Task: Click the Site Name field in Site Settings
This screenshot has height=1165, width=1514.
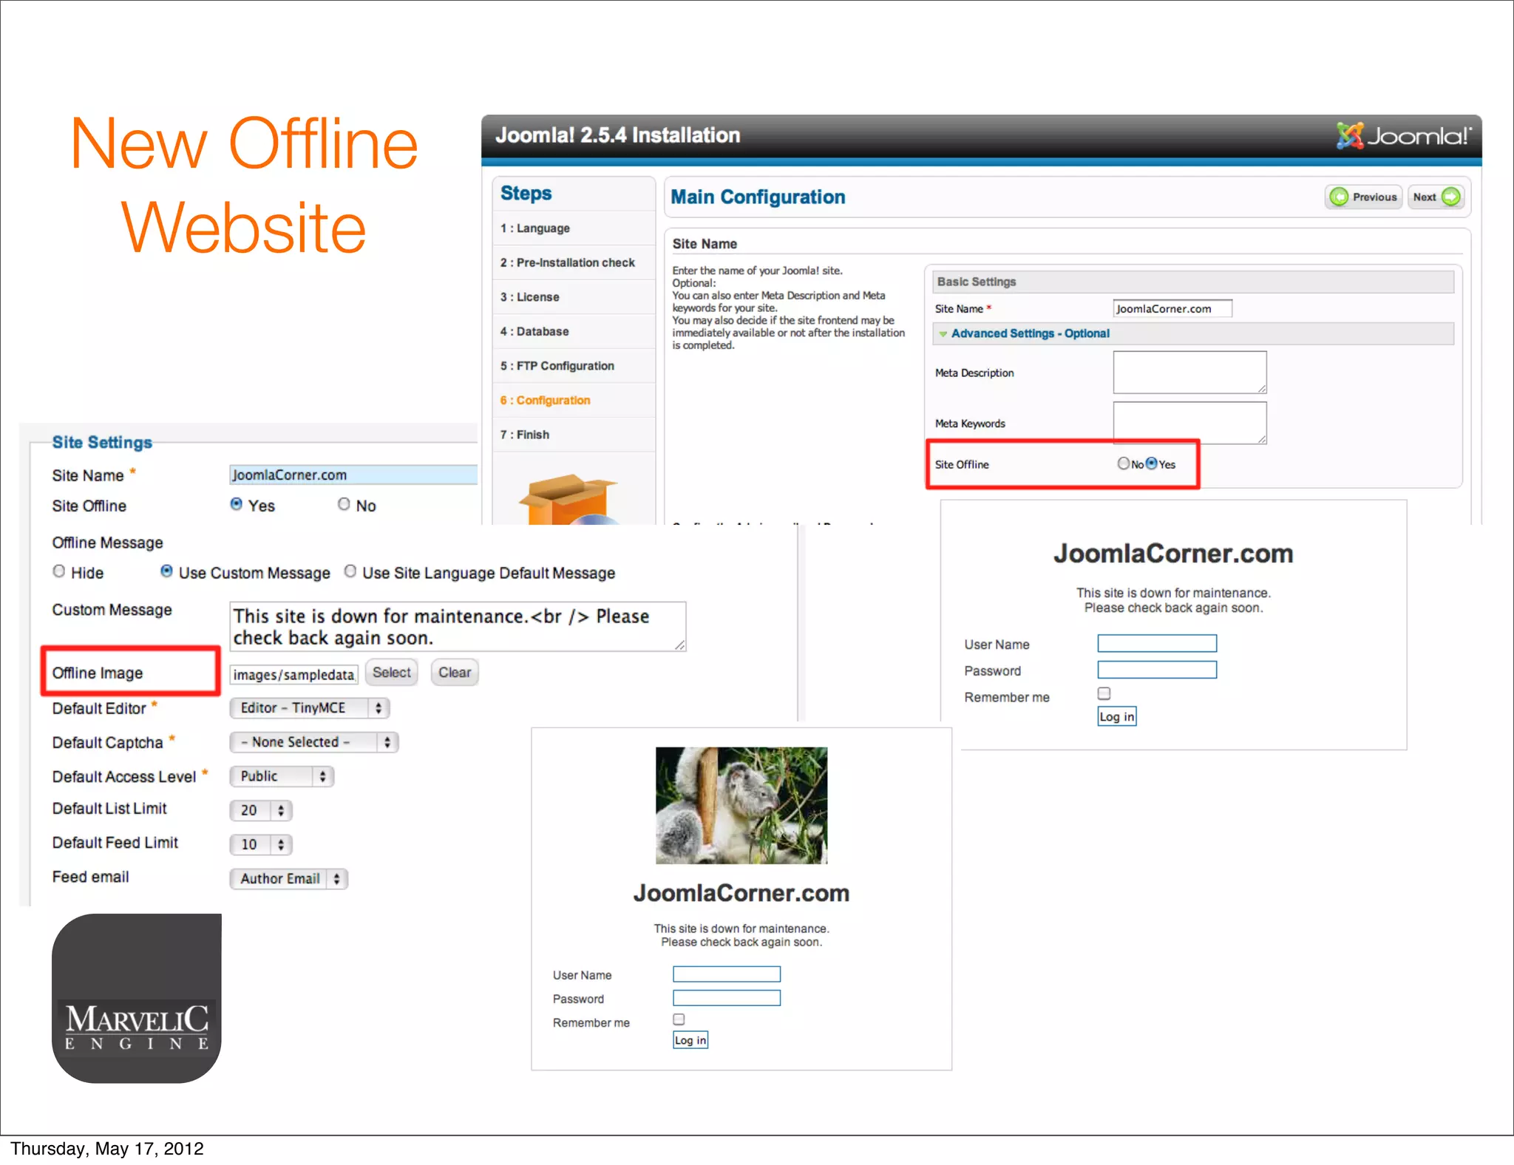Action: (353, 475)
